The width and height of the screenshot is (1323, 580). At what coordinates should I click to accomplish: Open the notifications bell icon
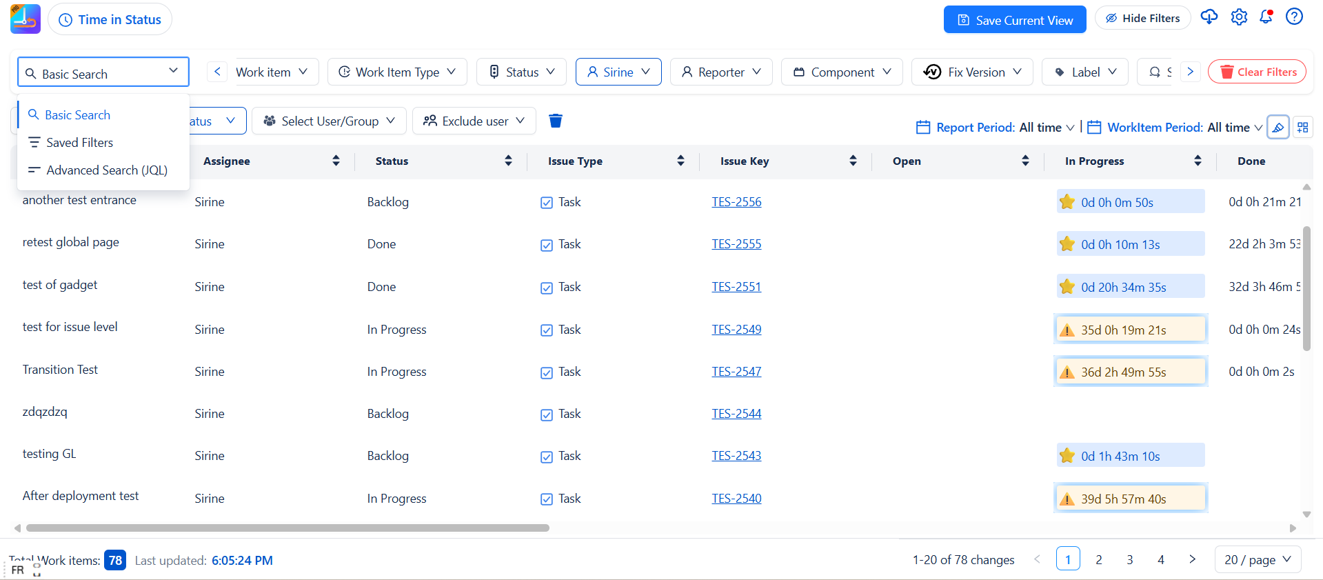(x=1266, y=17)
